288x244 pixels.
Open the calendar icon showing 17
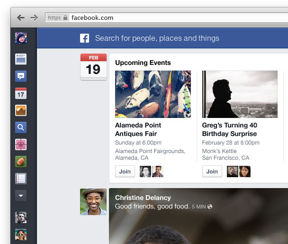click(x=21, y=93)
